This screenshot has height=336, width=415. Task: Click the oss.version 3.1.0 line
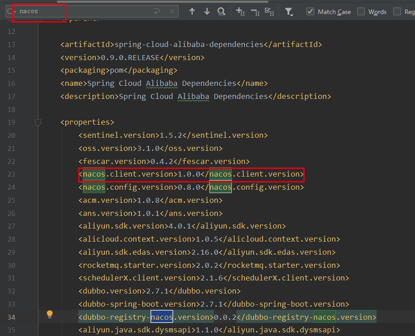tap(151, 148)
